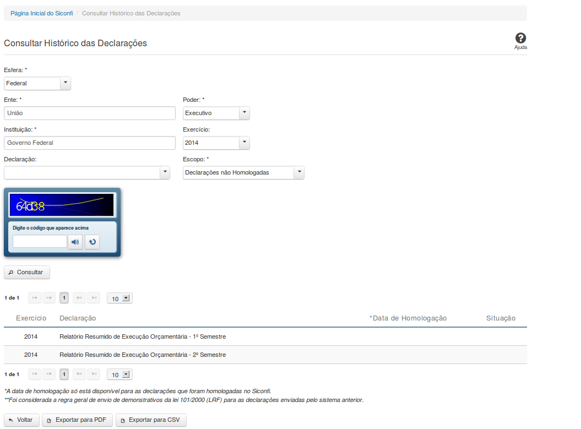Open the Ajuda help icon
Screen dimensions: 581x429
pyautogui.click(x=520, y=39)
